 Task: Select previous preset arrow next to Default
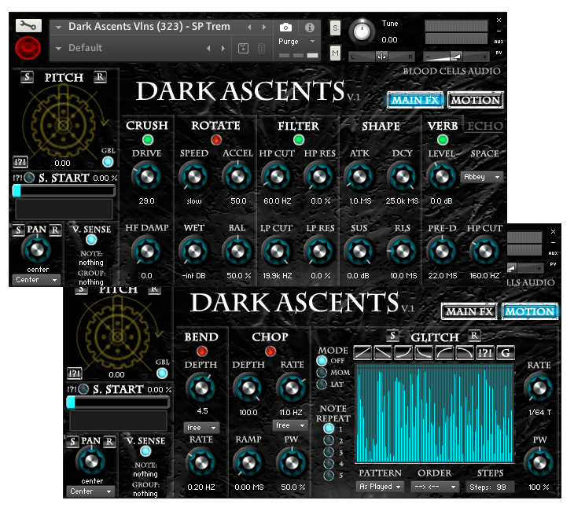coord(208,48)
